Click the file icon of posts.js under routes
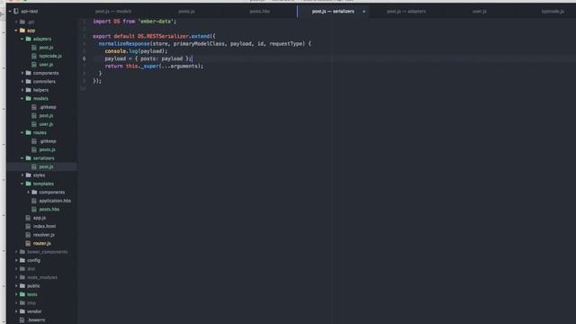Screen dimensions: 576x324 [34, 149]
